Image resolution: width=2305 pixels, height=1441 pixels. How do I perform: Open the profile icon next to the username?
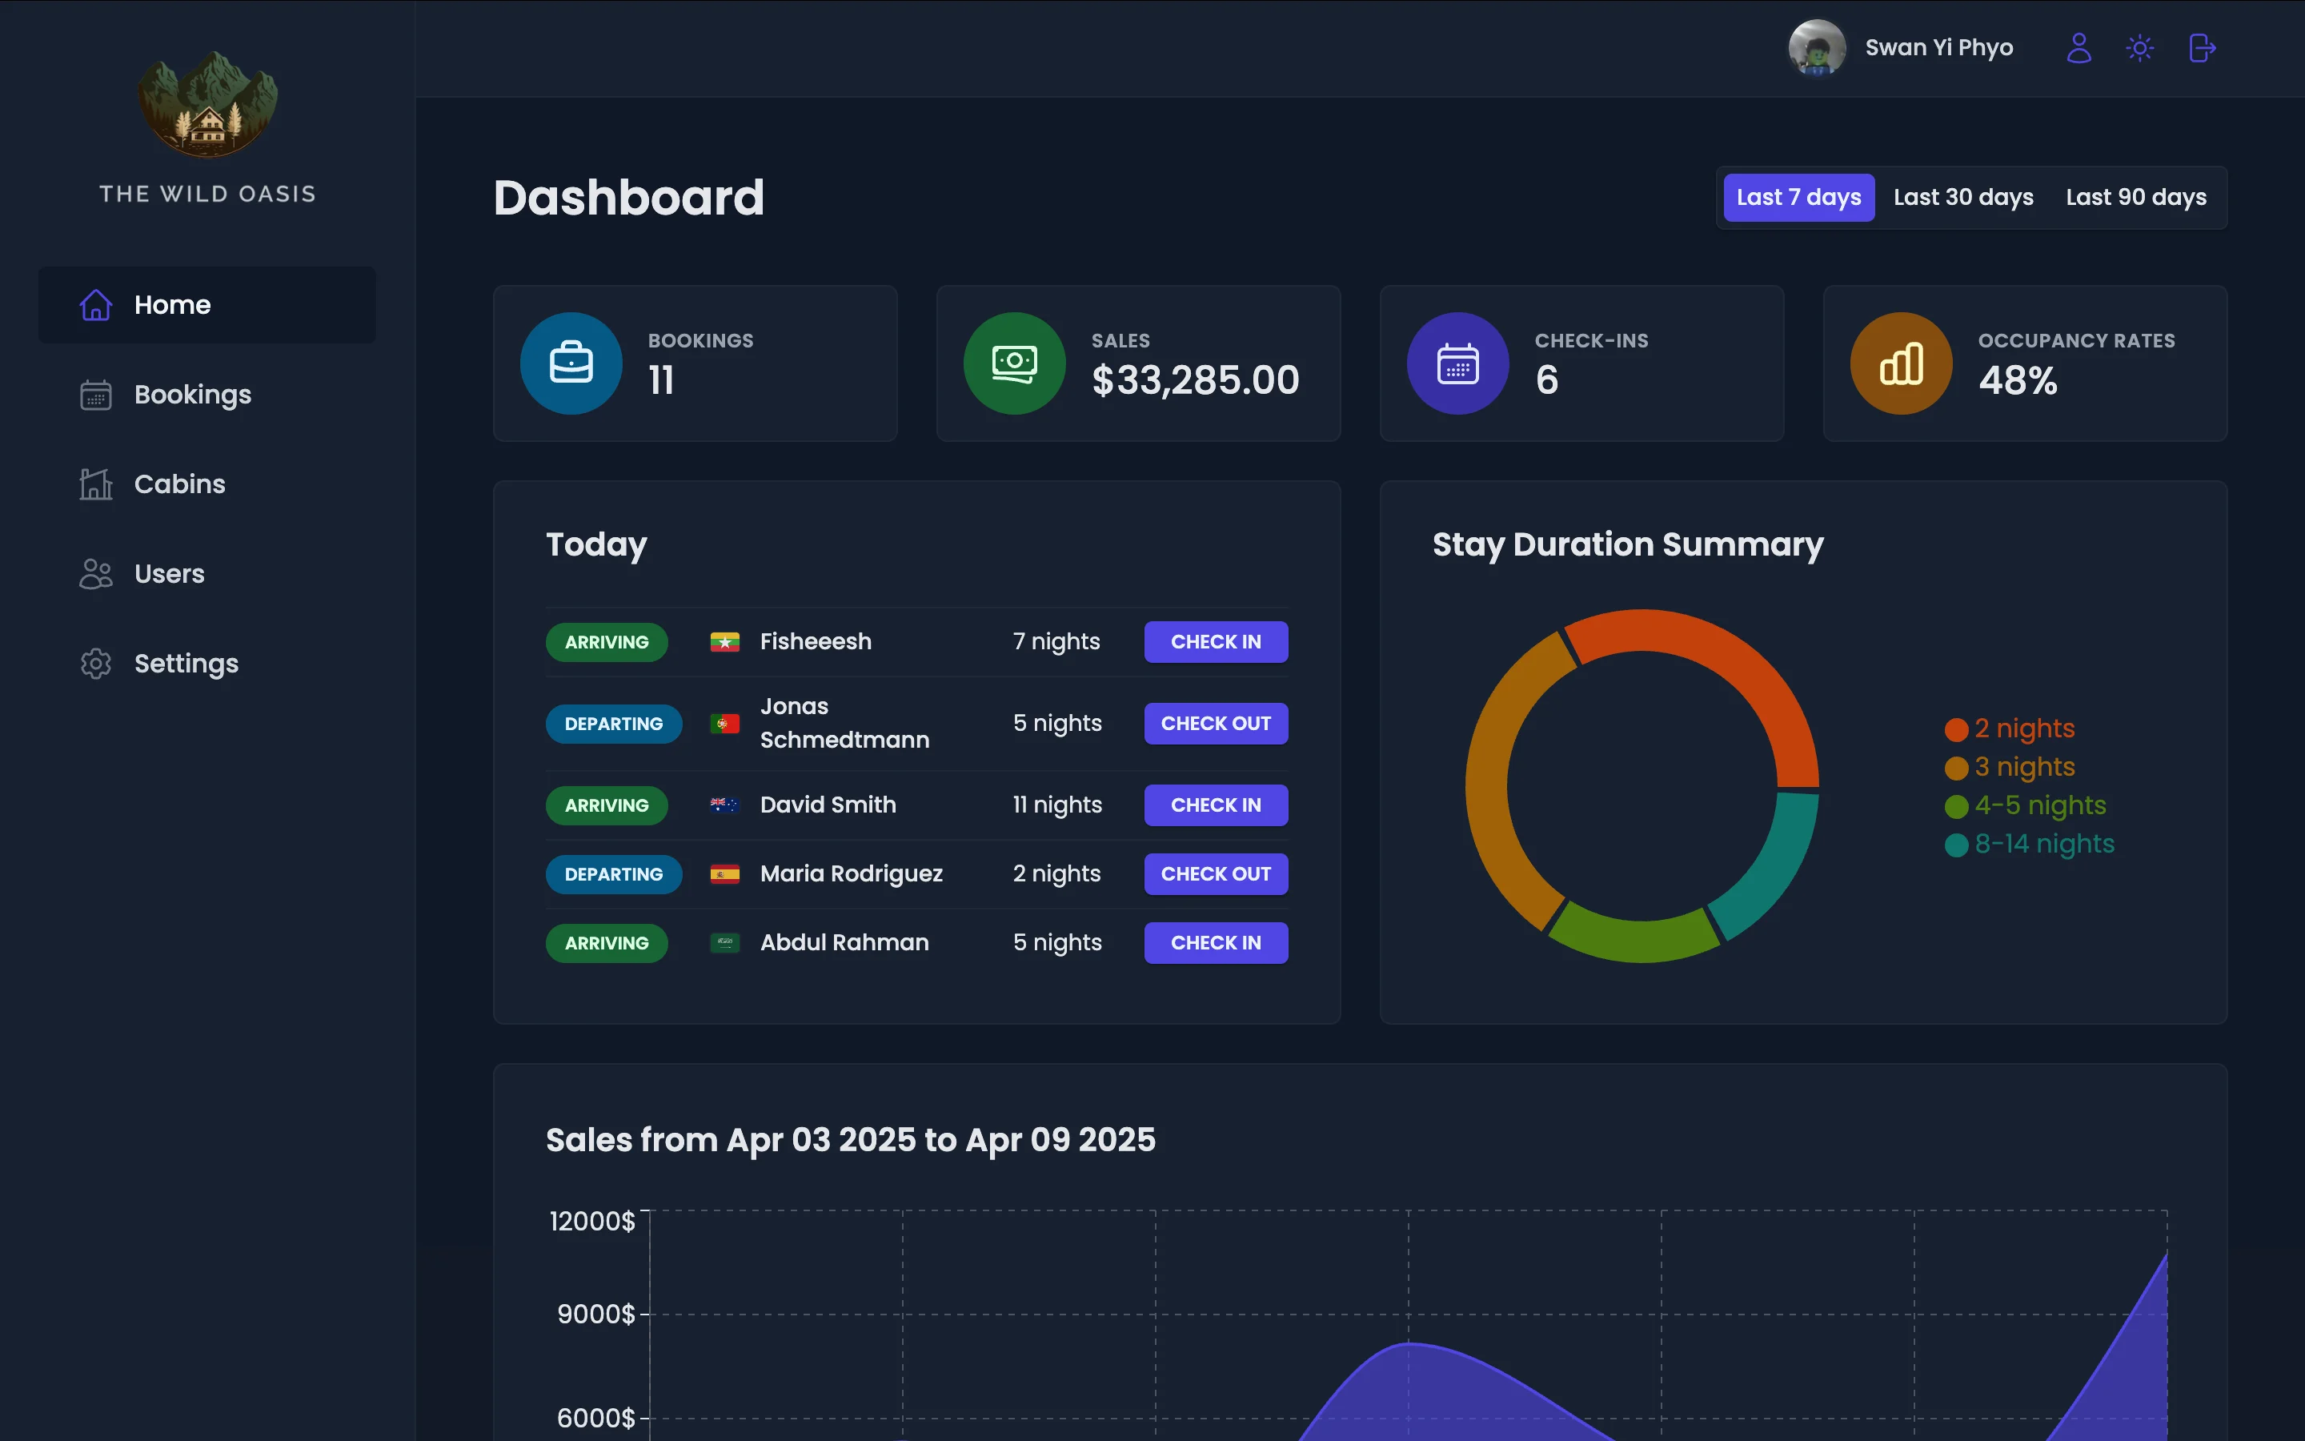point(2079,48)
